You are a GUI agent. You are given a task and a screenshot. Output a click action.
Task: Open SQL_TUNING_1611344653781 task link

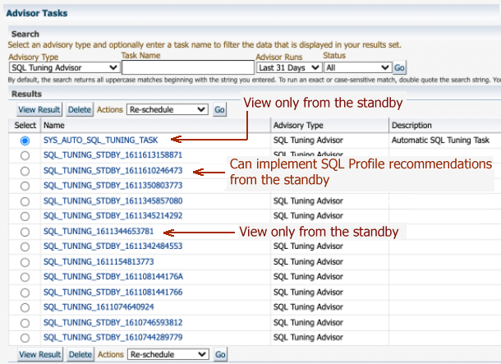tap(99, 231)
